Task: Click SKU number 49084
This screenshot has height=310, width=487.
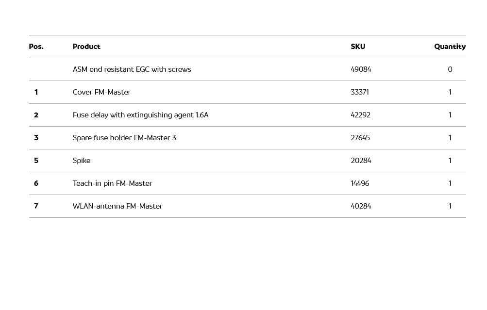Action: (361, 69)
